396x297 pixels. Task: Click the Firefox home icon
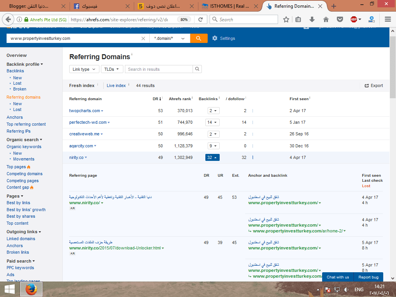tap(326, 19)
